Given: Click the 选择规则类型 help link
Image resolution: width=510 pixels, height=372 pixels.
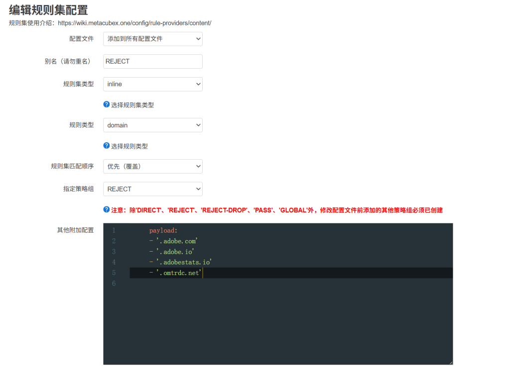Looking at the screenshot, I should pyautogui.click(x=129, y=146).
